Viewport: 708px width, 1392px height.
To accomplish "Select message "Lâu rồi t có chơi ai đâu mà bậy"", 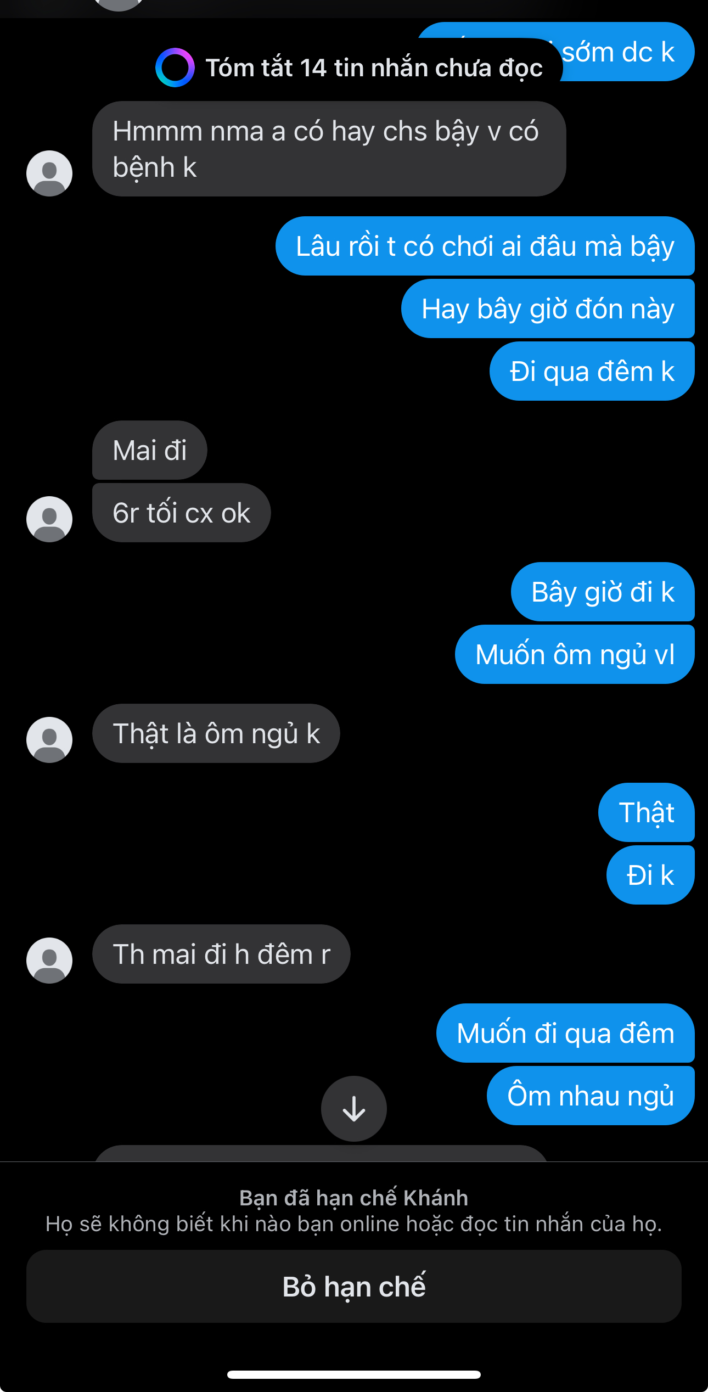I will pos(485,246).
